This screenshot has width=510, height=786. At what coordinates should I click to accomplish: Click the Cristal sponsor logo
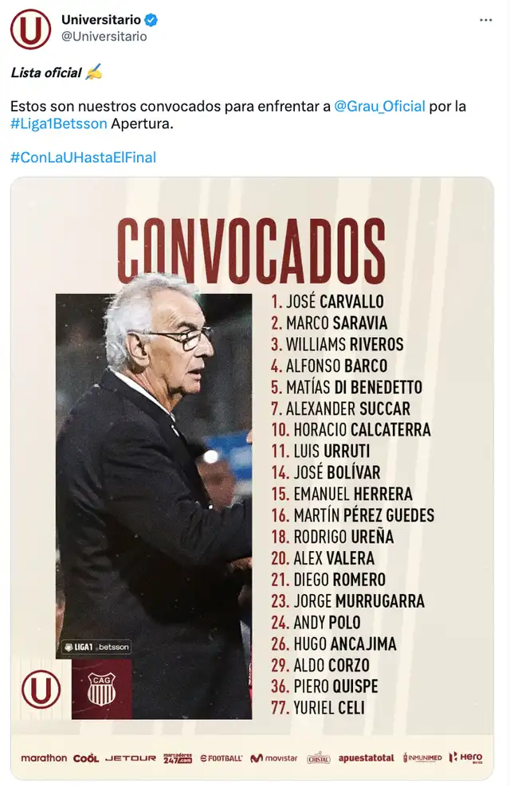point(319,759)
